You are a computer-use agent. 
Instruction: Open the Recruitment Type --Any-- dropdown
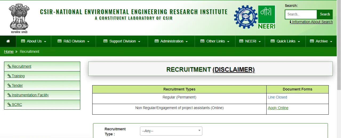click(x=171, y=131)
